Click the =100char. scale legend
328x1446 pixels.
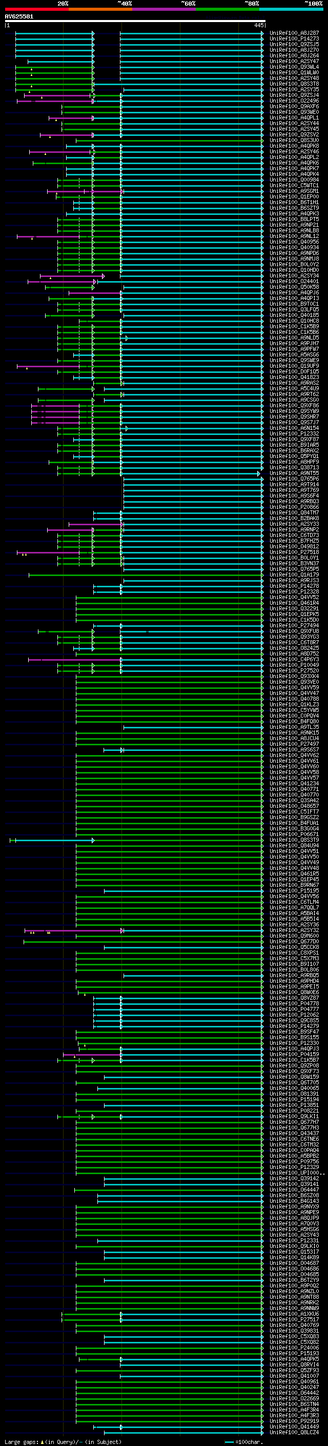[x=244, y=1442]
